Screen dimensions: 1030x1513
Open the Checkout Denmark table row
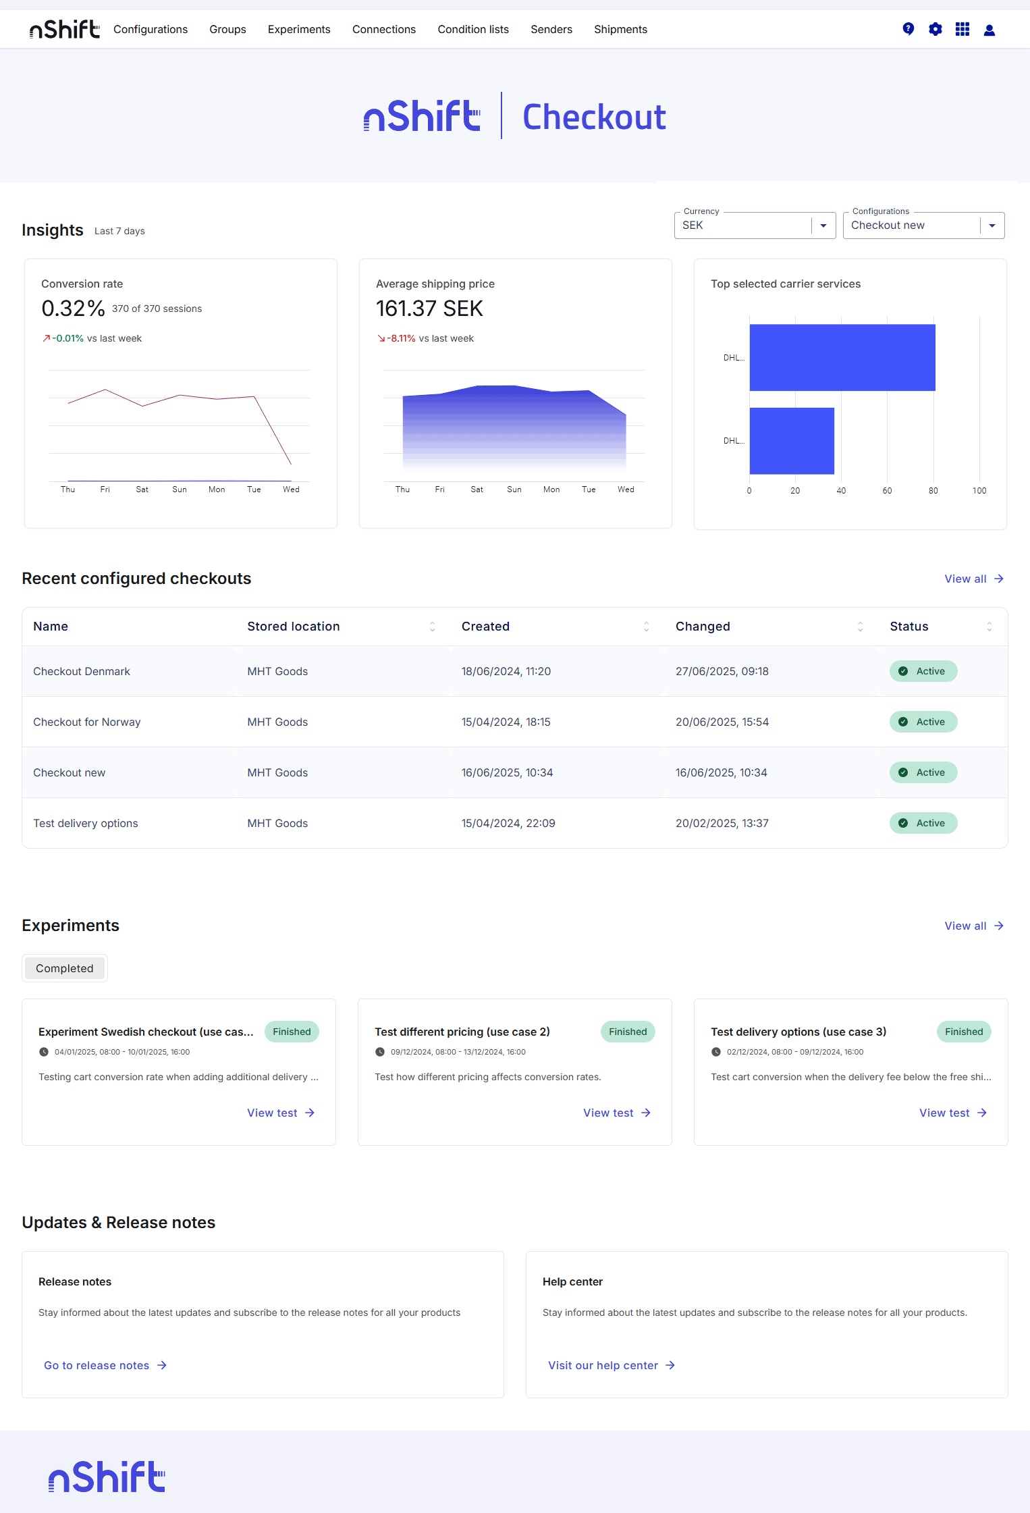[82, 671]
